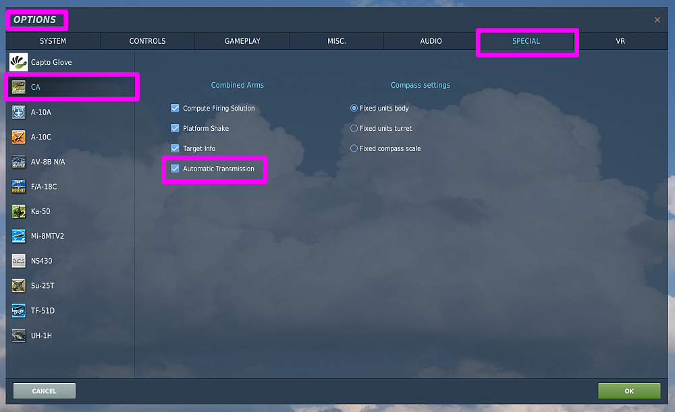Click the Ka-50 label in the list

pos(40,211)
